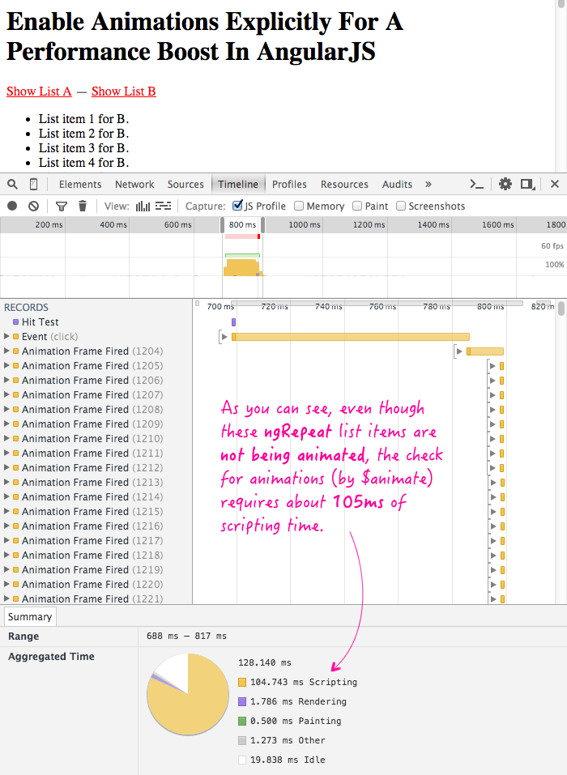567x775 pixels.
Task: Enable the Screenshots capture checkbox
Action: 401,206
